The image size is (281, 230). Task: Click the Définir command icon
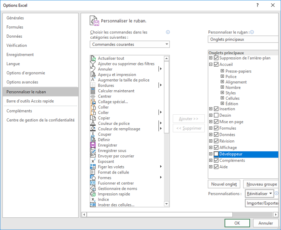(93, 140)
